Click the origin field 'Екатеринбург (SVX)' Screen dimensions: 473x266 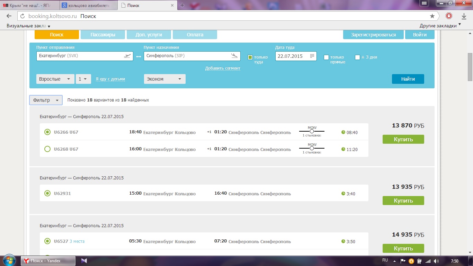coord(85,56)
